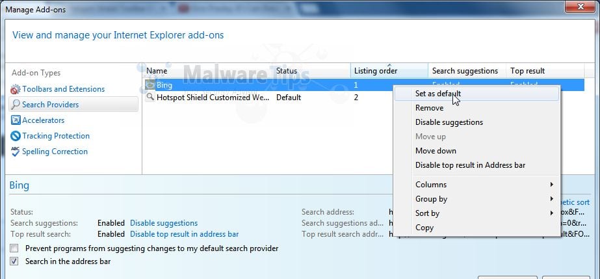Image resolution: width=600 pixels, height=279 pixels.
Task: Click the Accelerators icon
Action: click(x=16, y=120)
